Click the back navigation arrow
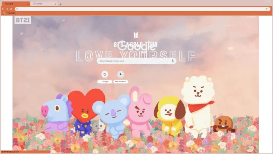Screen dimensions: 273x154 (x=3, y=9)
